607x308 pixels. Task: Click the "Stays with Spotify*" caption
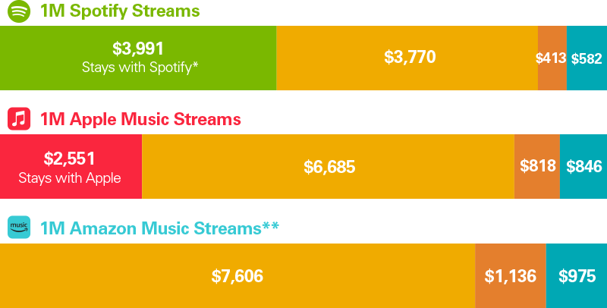[140, 67]
